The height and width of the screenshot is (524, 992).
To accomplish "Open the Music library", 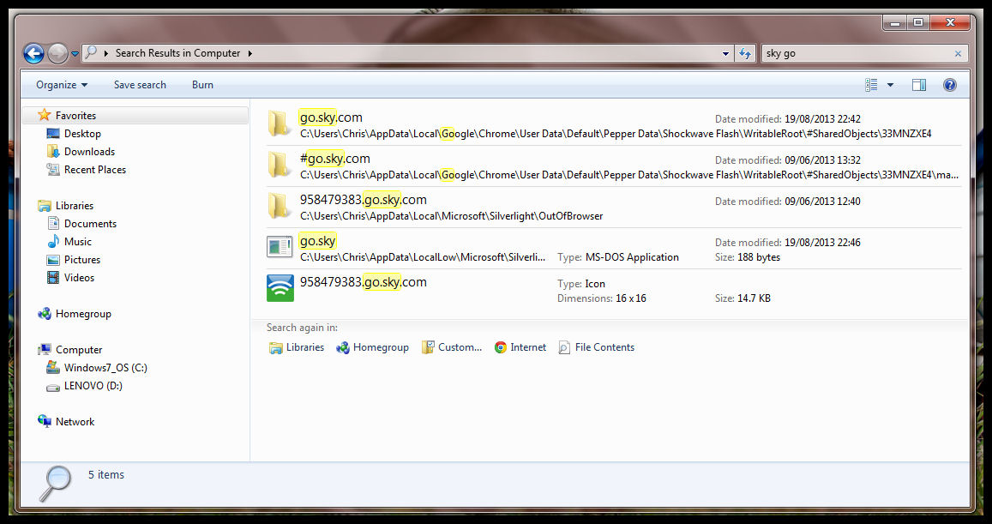I will point(78,242).
